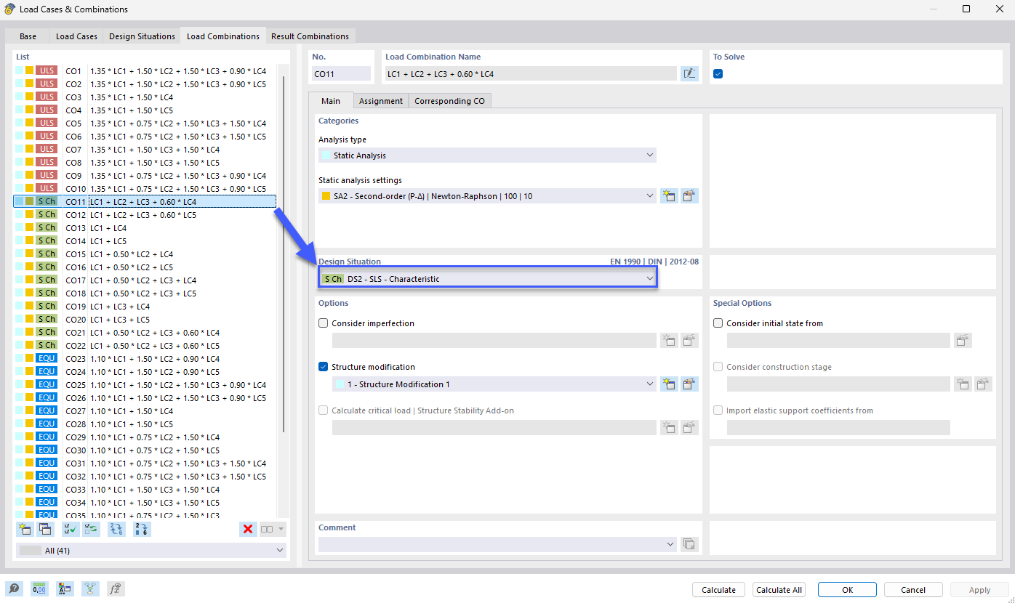Uncheck the To Solve checkbox
The image size is (1015, 603).
[x=718, y=73]
